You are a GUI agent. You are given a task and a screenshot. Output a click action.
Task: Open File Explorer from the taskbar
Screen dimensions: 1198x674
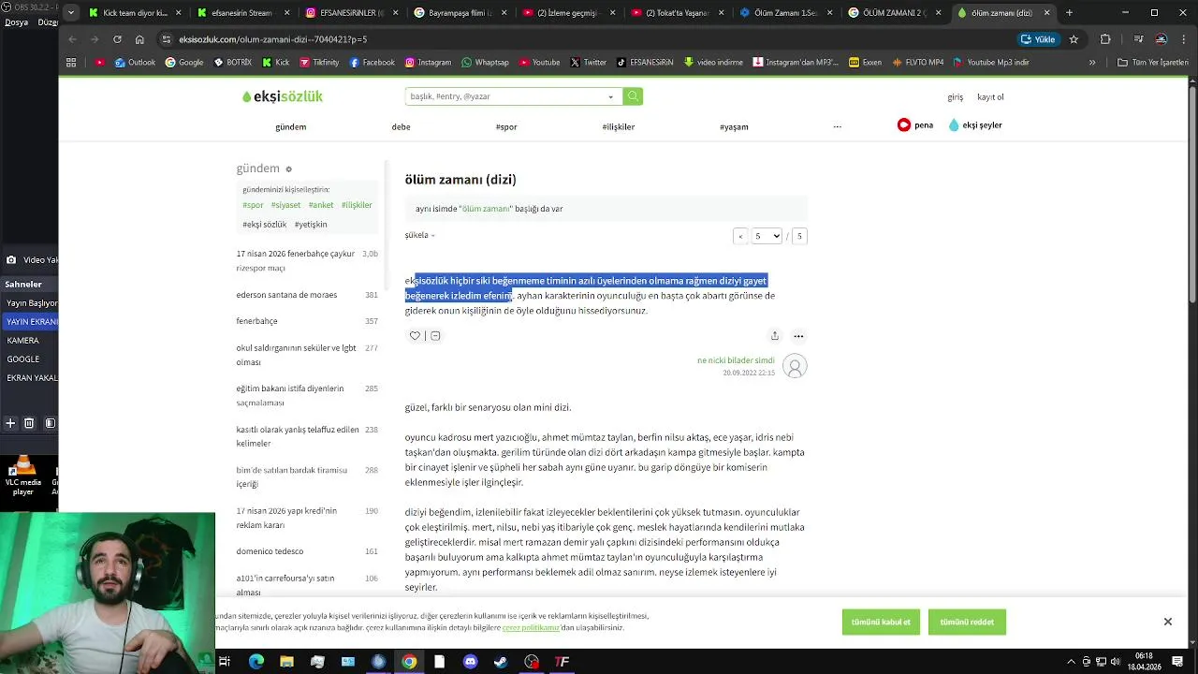point(286,662)
